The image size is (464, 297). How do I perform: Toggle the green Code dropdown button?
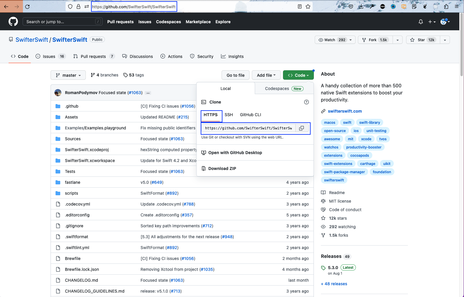[x=298, y=75]
